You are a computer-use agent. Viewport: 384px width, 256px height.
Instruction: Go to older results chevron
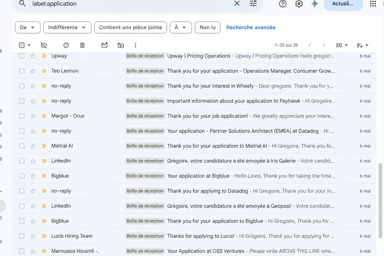(324, 45)
